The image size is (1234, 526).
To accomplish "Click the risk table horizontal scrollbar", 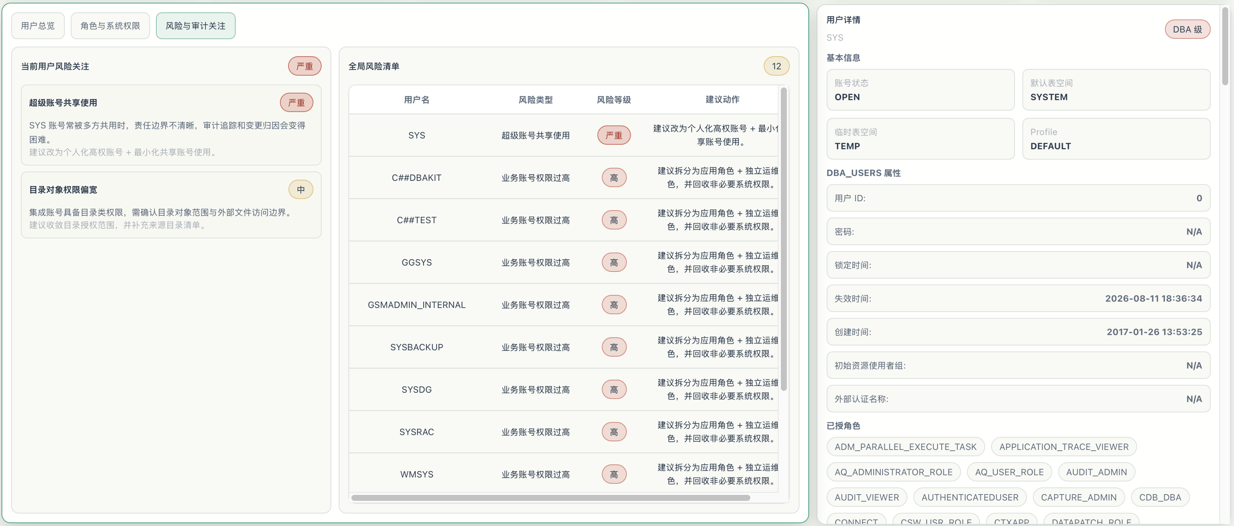I will (551, 498).
